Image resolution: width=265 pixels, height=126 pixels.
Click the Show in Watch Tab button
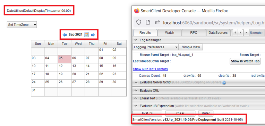[245, 61]
